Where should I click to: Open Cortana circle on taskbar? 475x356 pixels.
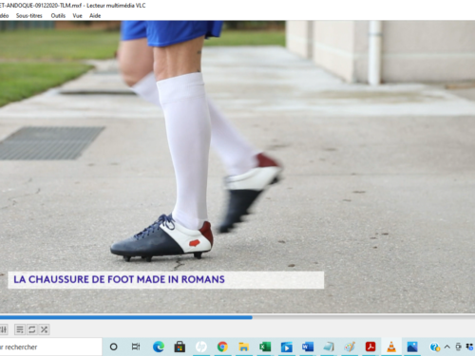click(x=113, y=347)
